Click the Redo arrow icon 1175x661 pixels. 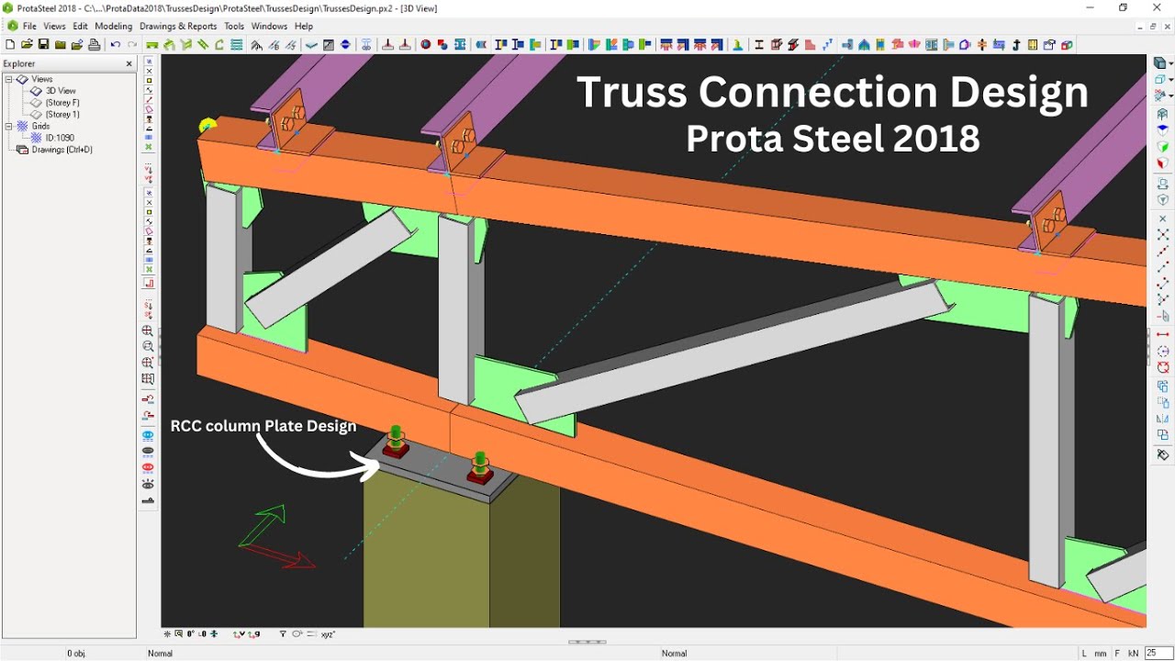coord(132,45)
